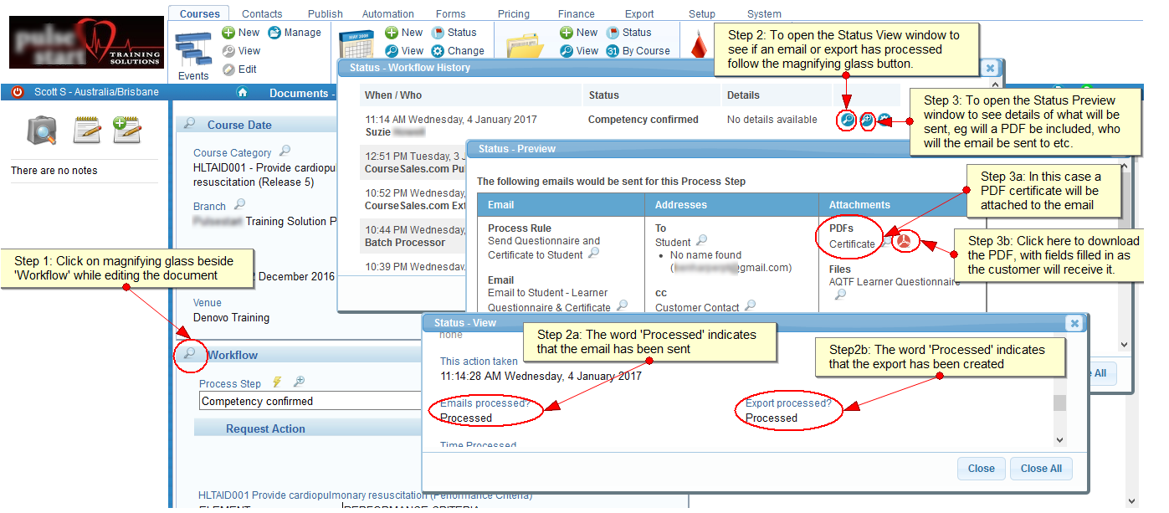Click By Course in the ribbon
1169x513 pixels.
pos(638,51)
